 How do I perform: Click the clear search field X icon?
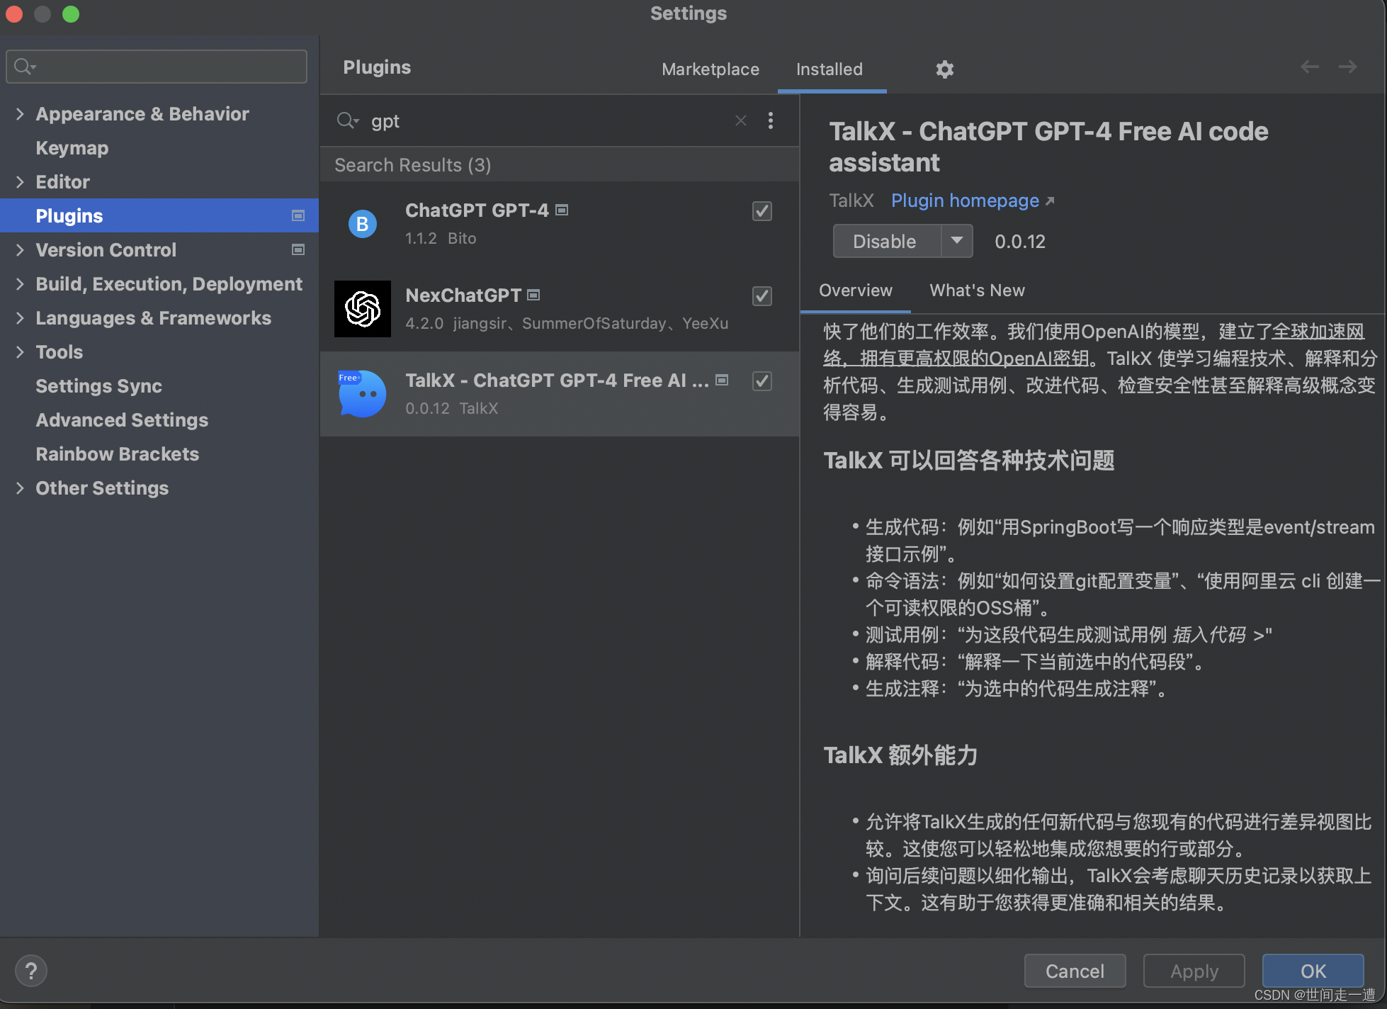tap(741, 120)
